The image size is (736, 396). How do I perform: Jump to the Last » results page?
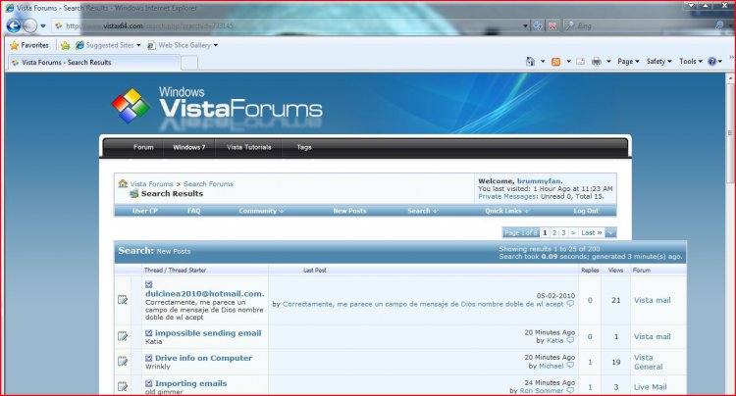coord(592,232)
